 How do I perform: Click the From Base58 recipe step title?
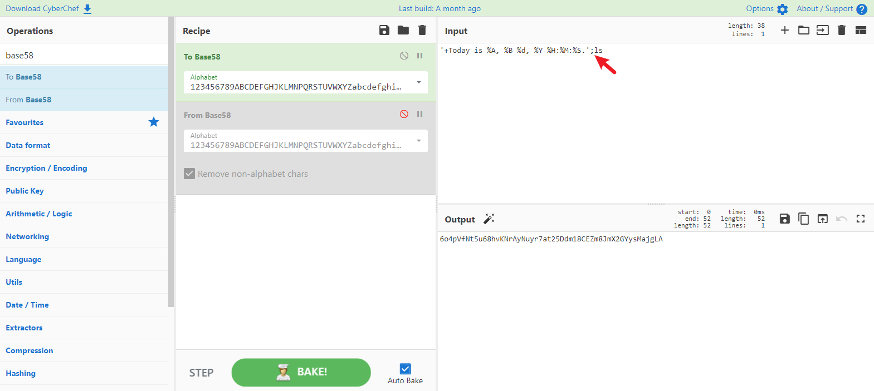tap(207, 115)
